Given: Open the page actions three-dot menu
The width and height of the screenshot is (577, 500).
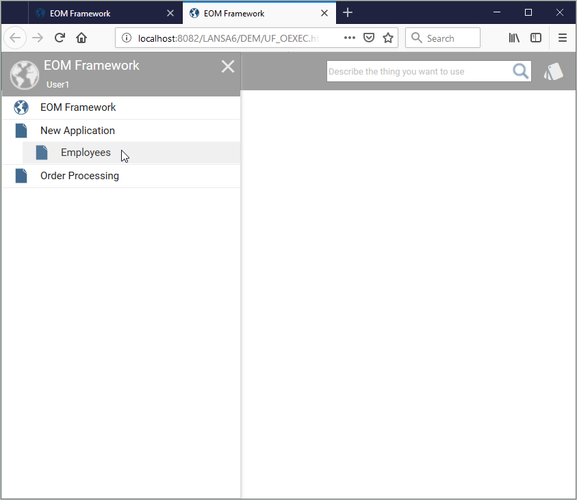Looking at the screenshot, I should (x=349, y=38).
